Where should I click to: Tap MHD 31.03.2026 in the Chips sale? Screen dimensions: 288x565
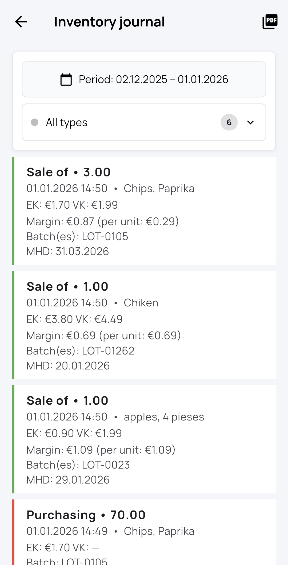coord(68,252)
